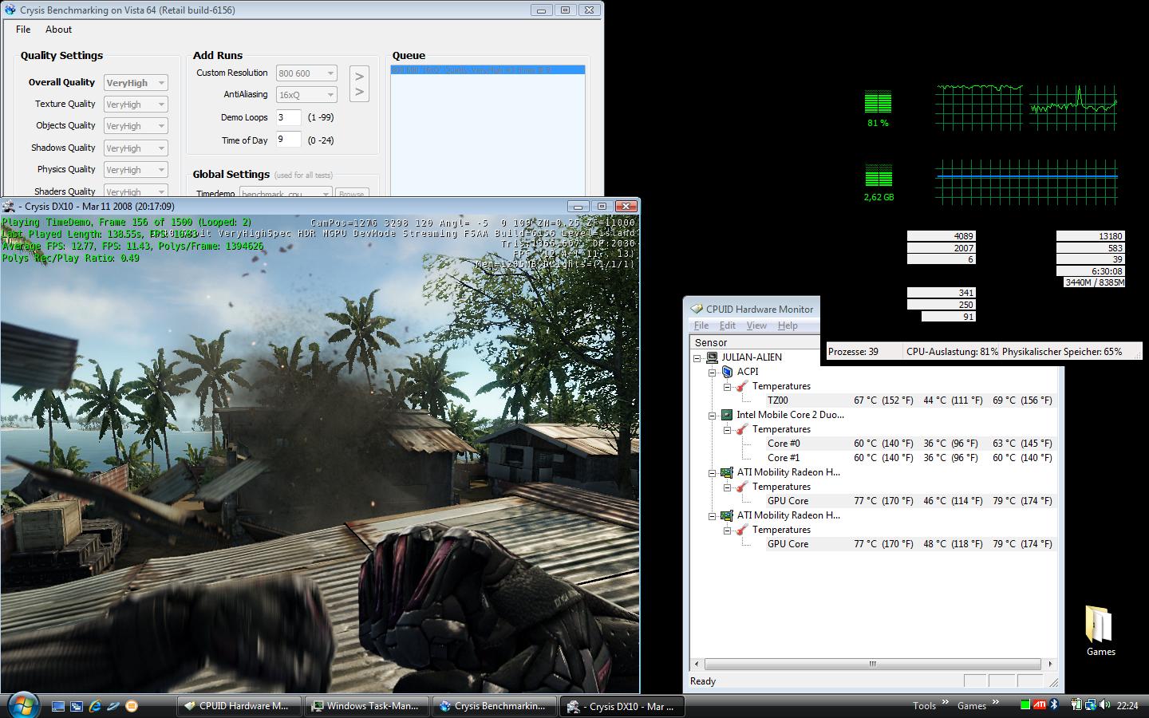Select the GPU Core row showing 46 °C
The height and width of the screenshot is (718, 1149).
(909, 501)
